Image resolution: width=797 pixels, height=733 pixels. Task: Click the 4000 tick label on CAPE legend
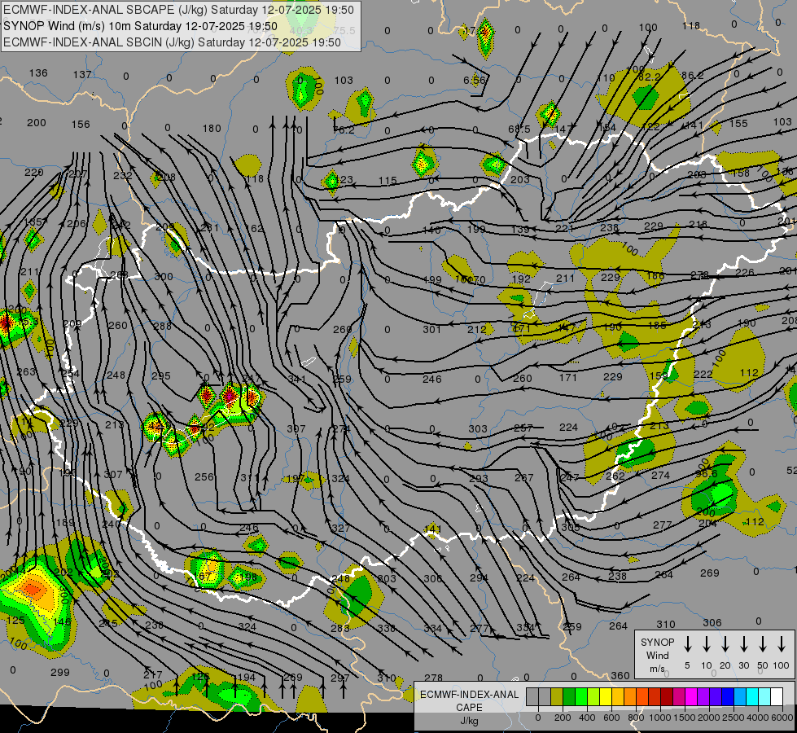pos(757,718)
